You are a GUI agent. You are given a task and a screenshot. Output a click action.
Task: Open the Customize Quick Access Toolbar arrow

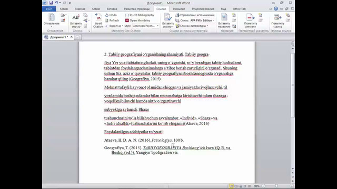tap(70, 3)
